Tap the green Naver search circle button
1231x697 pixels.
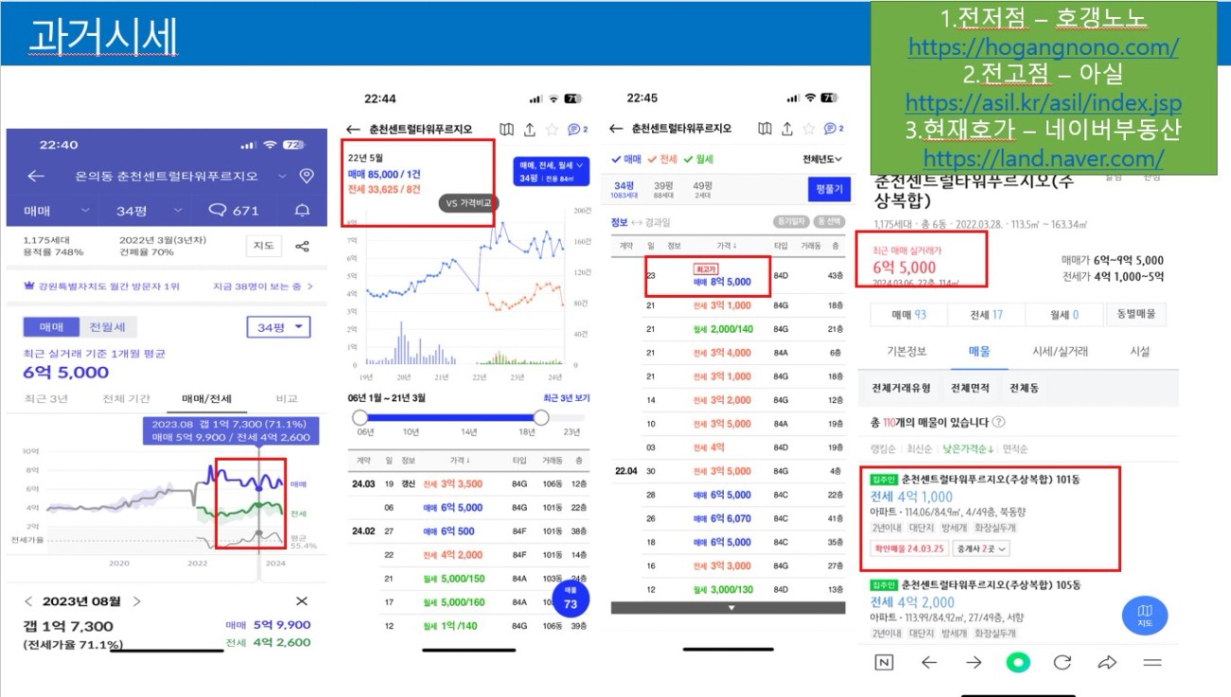[x=1018, y=663]
